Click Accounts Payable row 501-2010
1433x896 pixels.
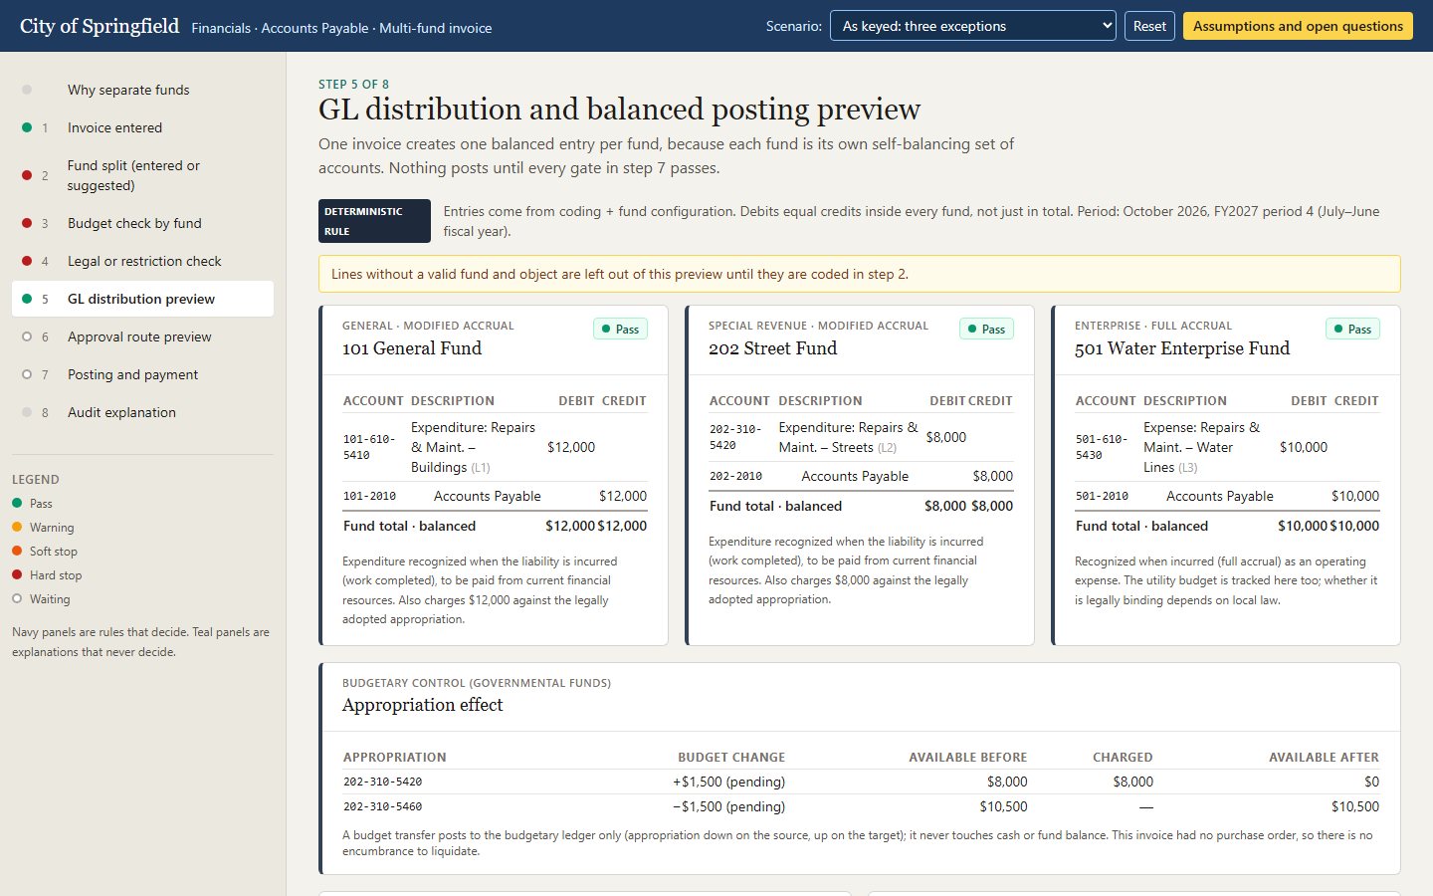click(1227, 496)
